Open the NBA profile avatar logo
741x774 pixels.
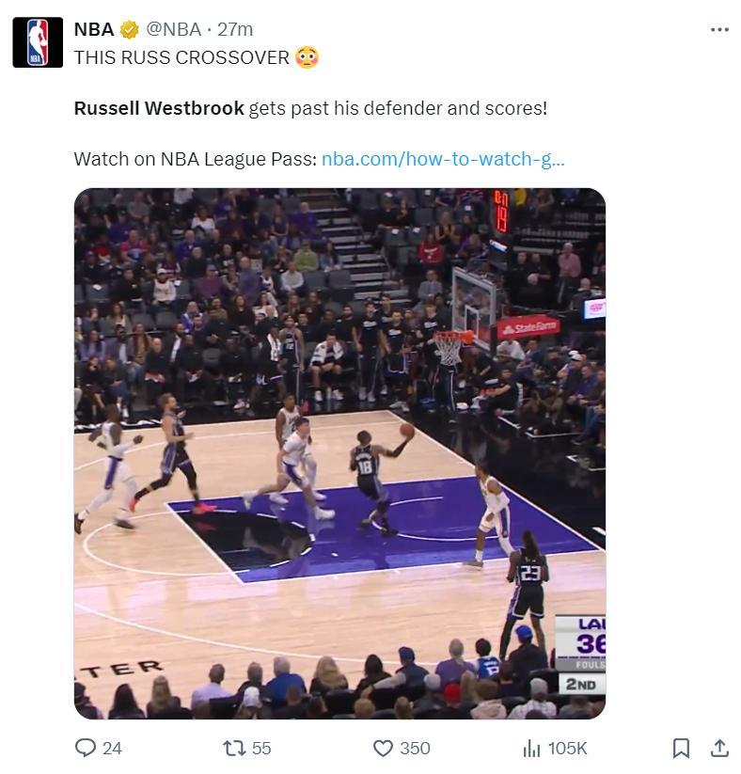[38, 42]
